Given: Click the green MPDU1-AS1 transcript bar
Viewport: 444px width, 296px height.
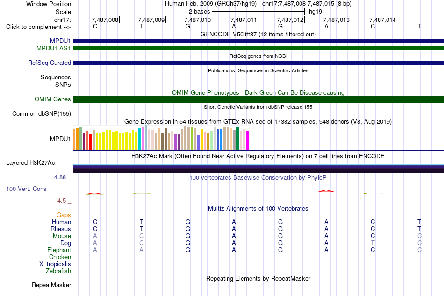Looking at the screenshot, I should click(258, 49).
